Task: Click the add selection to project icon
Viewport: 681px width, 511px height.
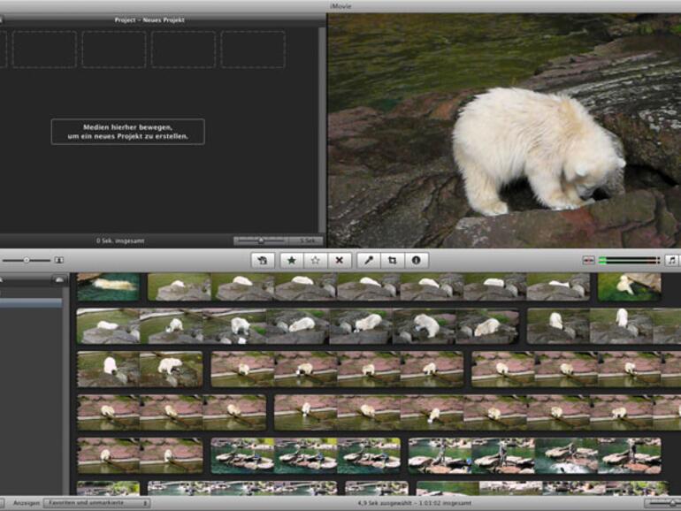Action: pyautogui.click(x=263, y=260)
